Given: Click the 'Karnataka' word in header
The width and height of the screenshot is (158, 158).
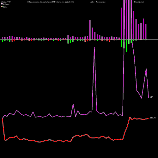Looking at the screenshot, I should pyautogui.click(x=100, y=2).
